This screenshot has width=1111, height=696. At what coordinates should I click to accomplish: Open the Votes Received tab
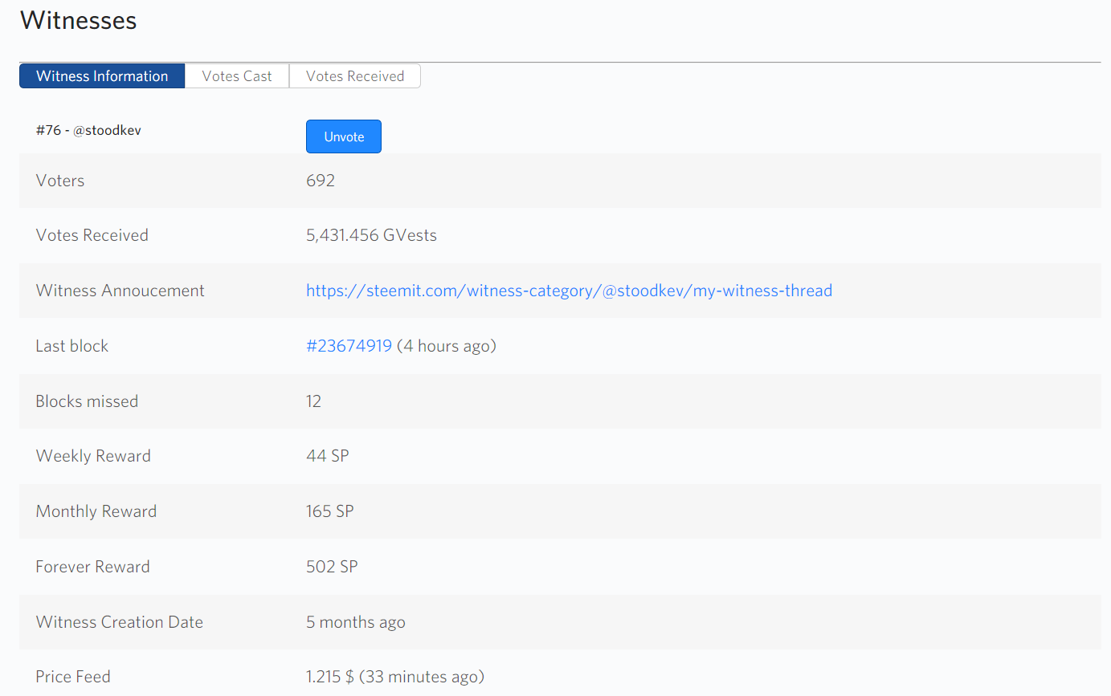tap(355, 76)
